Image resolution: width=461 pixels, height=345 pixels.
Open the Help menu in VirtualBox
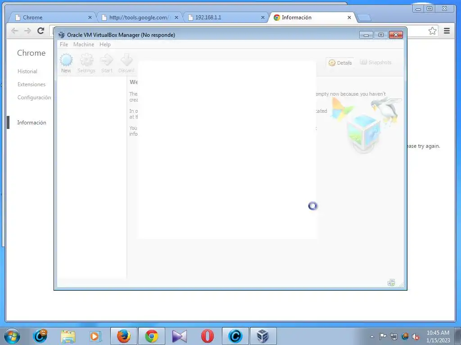(x=105, y=44)
